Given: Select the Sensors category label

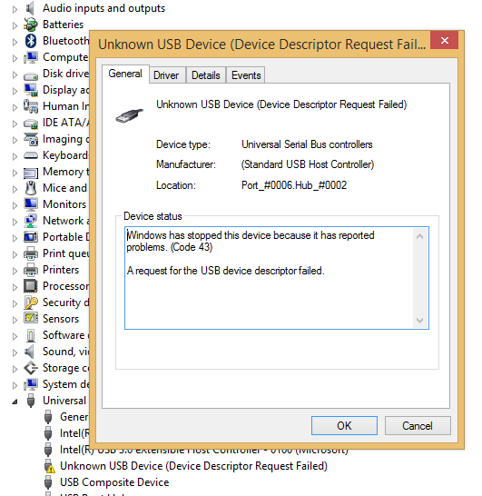Looking at the screenshot, I should [x=61, y=319].
